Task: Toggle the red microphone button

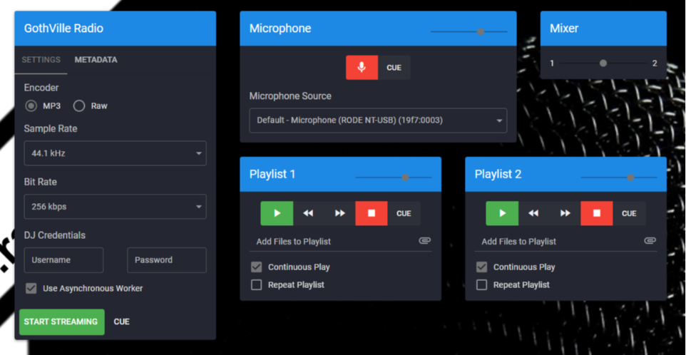Action: (362, 68)
